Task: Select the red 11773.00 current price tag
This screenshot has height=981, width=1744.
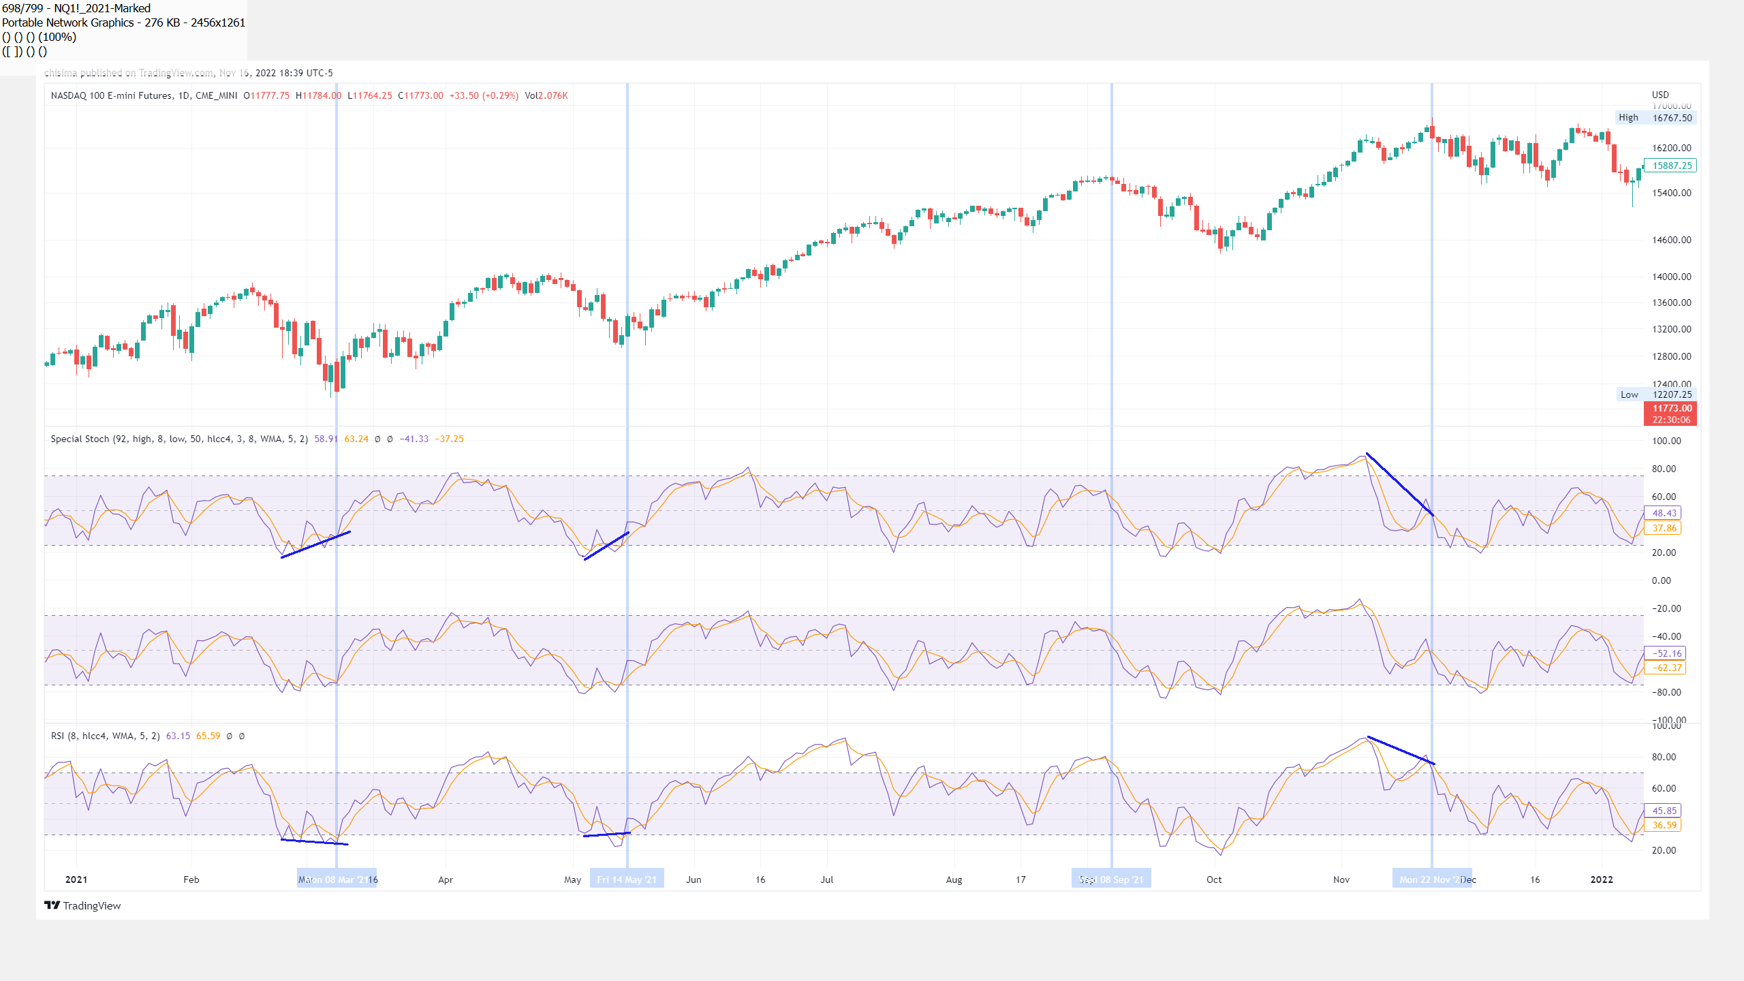Action: click(1670, 414)
